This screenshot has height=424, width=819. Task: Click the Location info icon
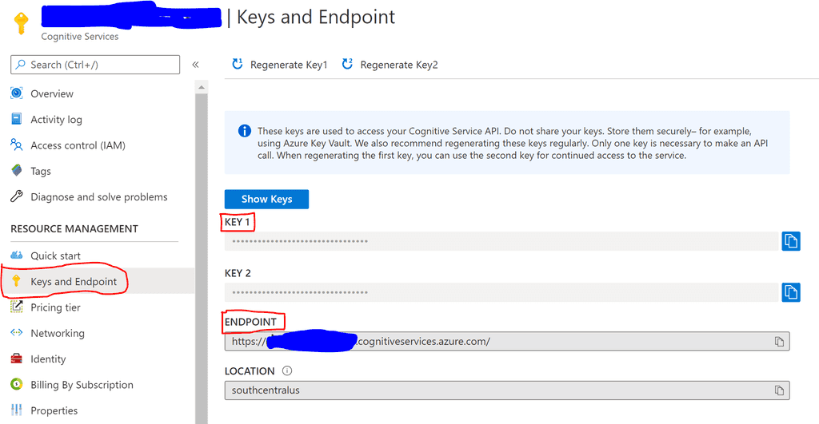(x=287, y=371)
